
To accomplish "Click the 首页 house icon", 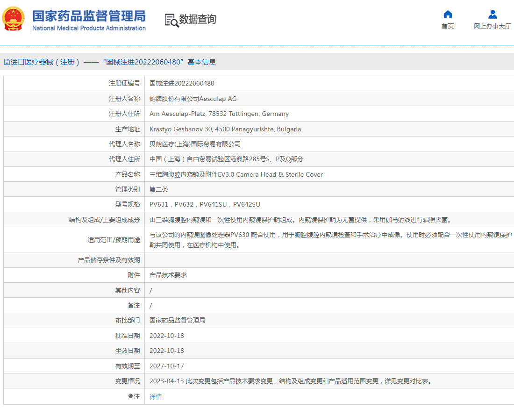I will [x=448, y=14].
